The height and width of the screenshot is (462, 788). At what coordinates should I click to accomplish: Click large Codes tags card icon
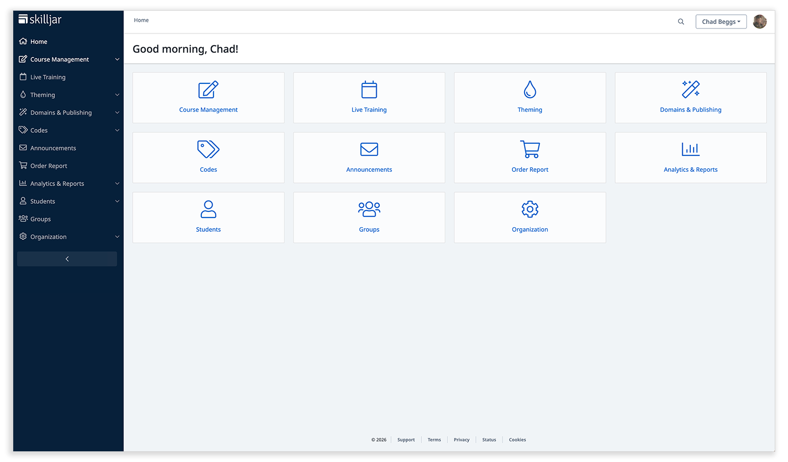point(208,149)
